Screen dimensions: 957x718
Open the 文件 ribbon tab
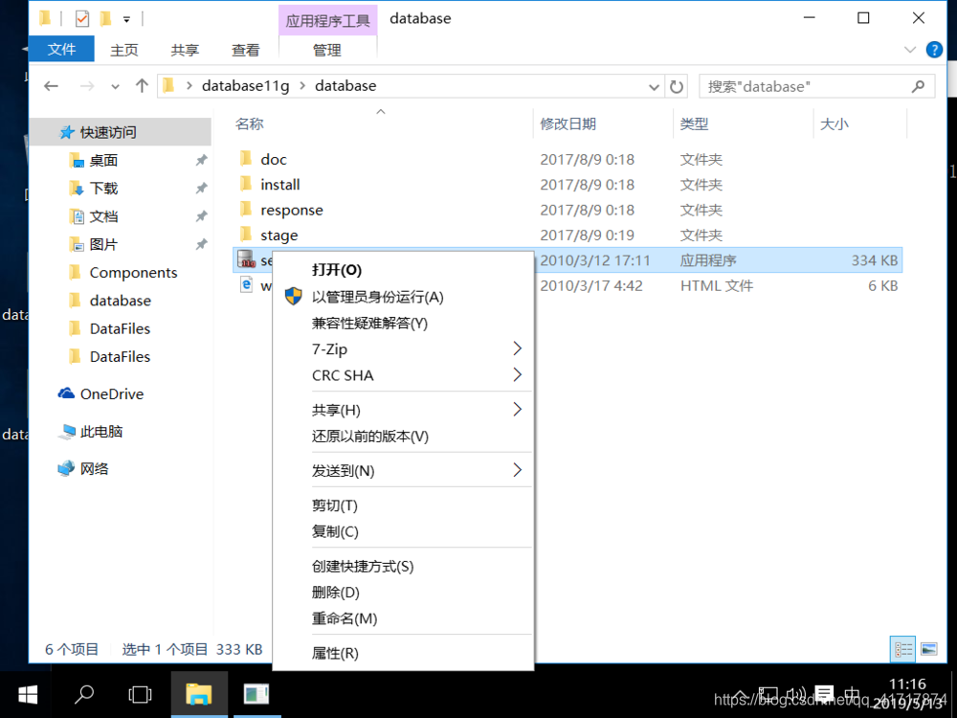point(61,50)
